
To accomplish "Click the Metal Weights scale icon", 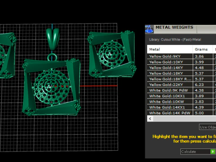I will [x=149, y=29].
